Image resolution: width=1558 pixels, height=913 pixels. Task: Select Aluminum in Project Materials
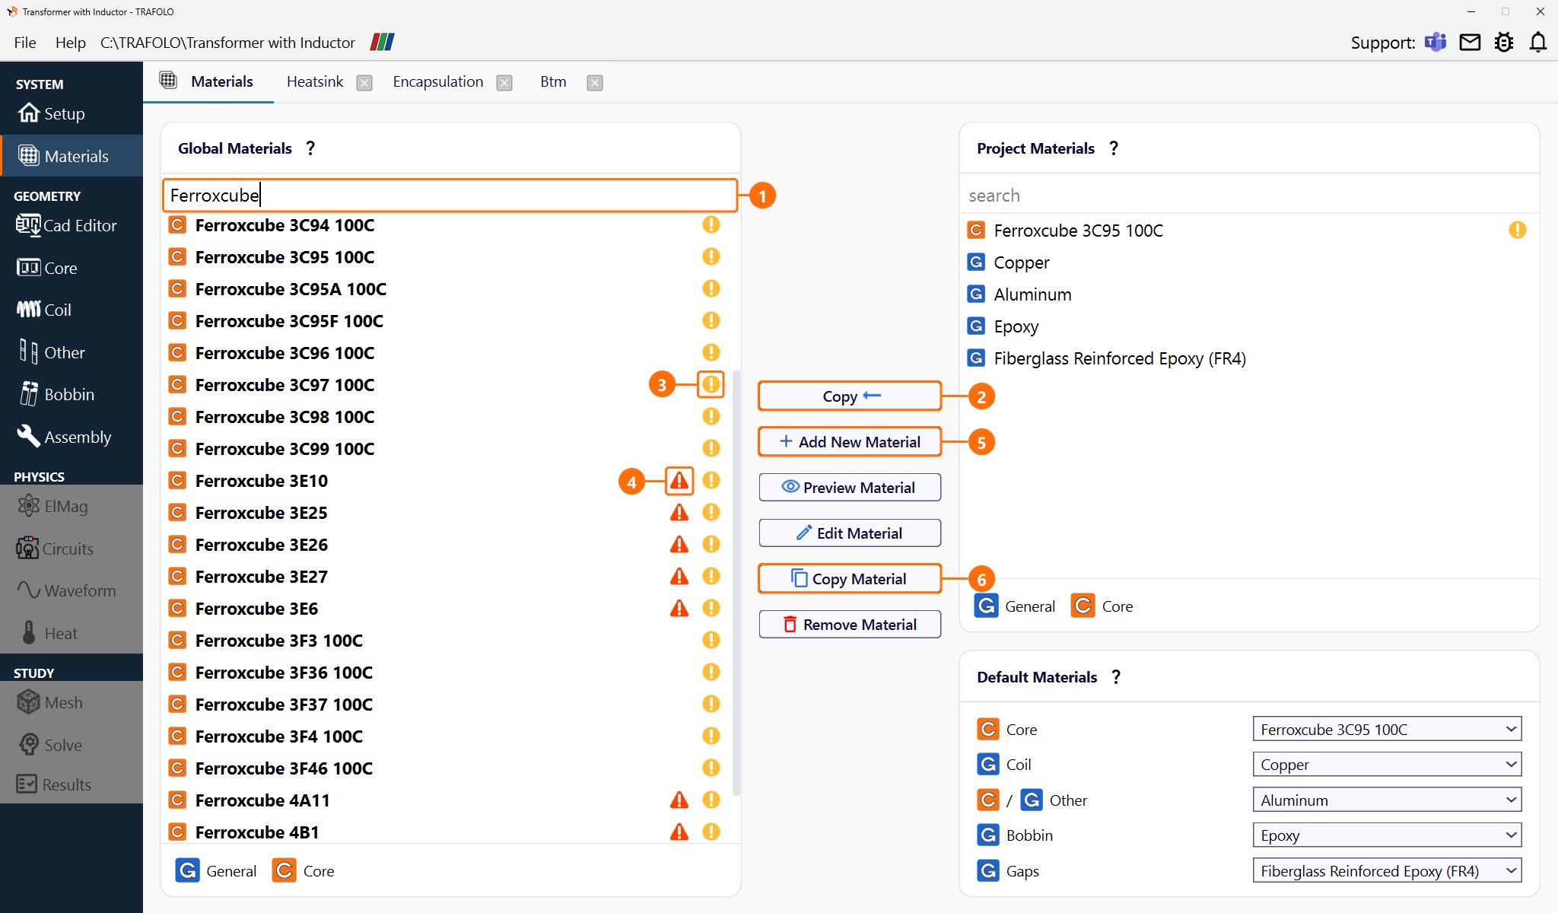point(1248,294)
